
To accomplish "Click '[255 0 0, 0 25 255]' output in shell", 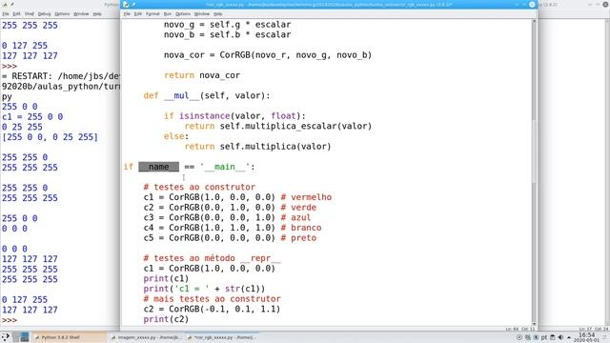I will tap(50, 137).
